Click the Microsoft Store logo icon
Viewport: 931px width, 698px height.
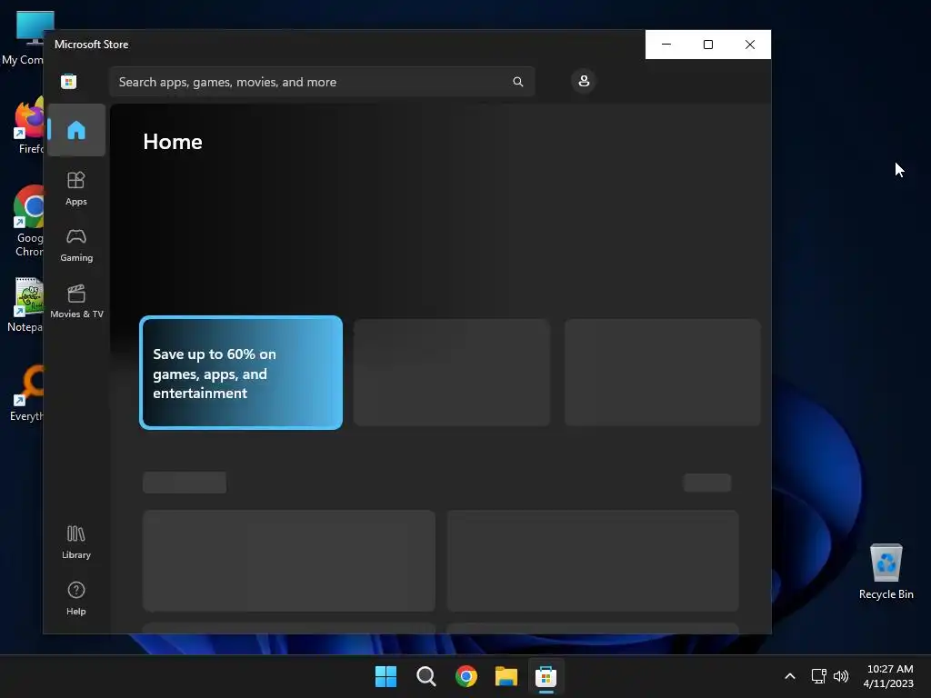pyautogui.click(x=69, y=81)
